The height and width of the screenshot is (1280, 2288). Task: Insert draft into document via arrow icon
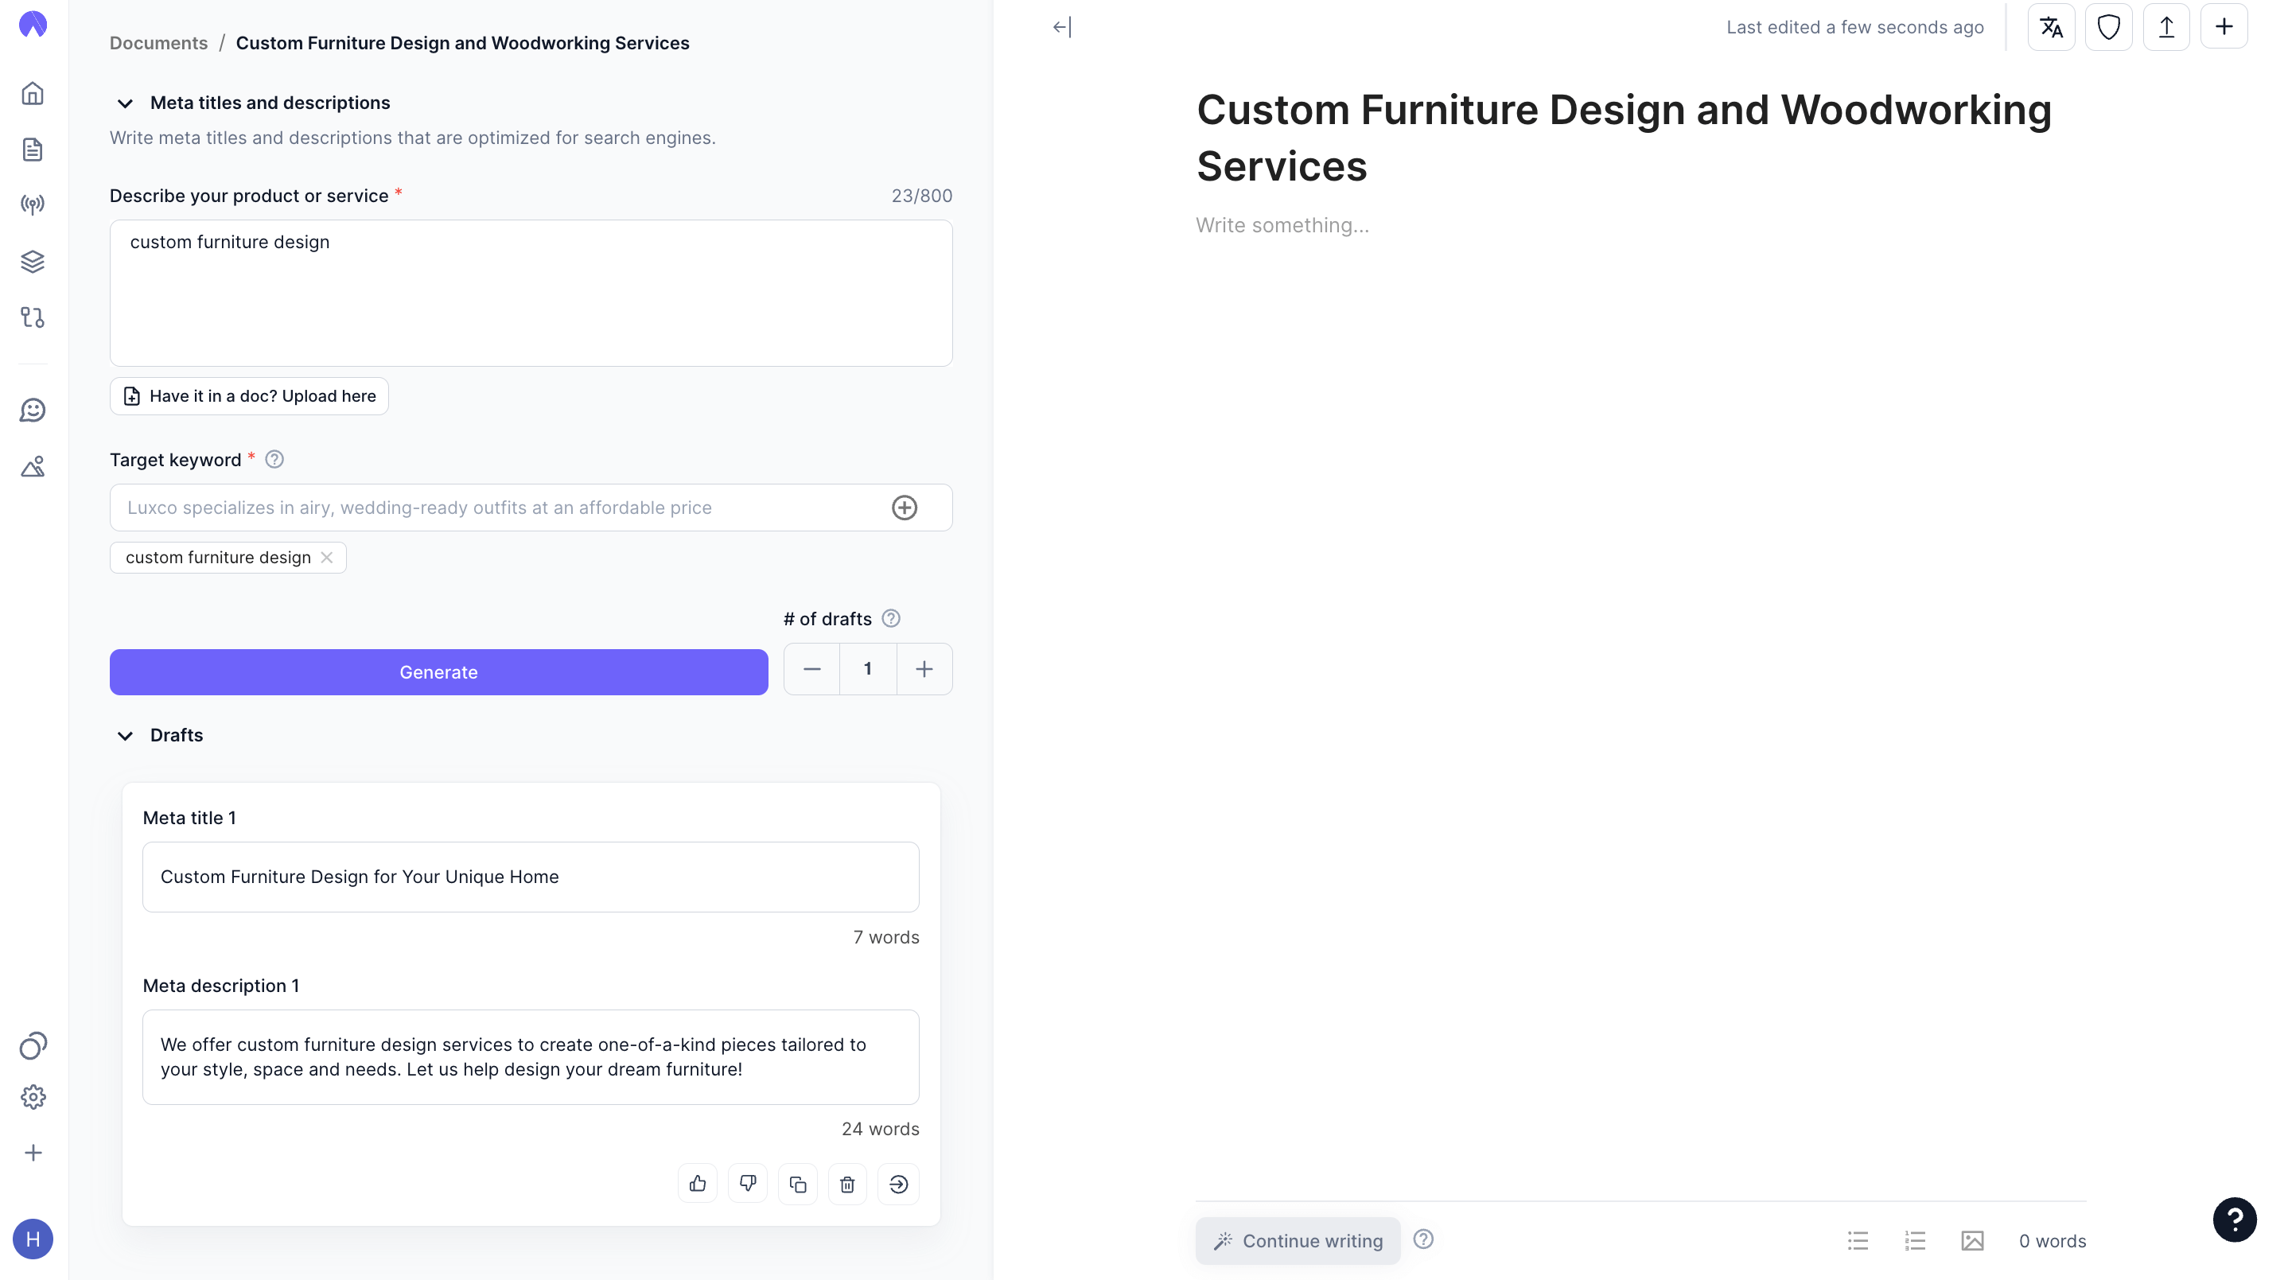(x=898, y=1184)
